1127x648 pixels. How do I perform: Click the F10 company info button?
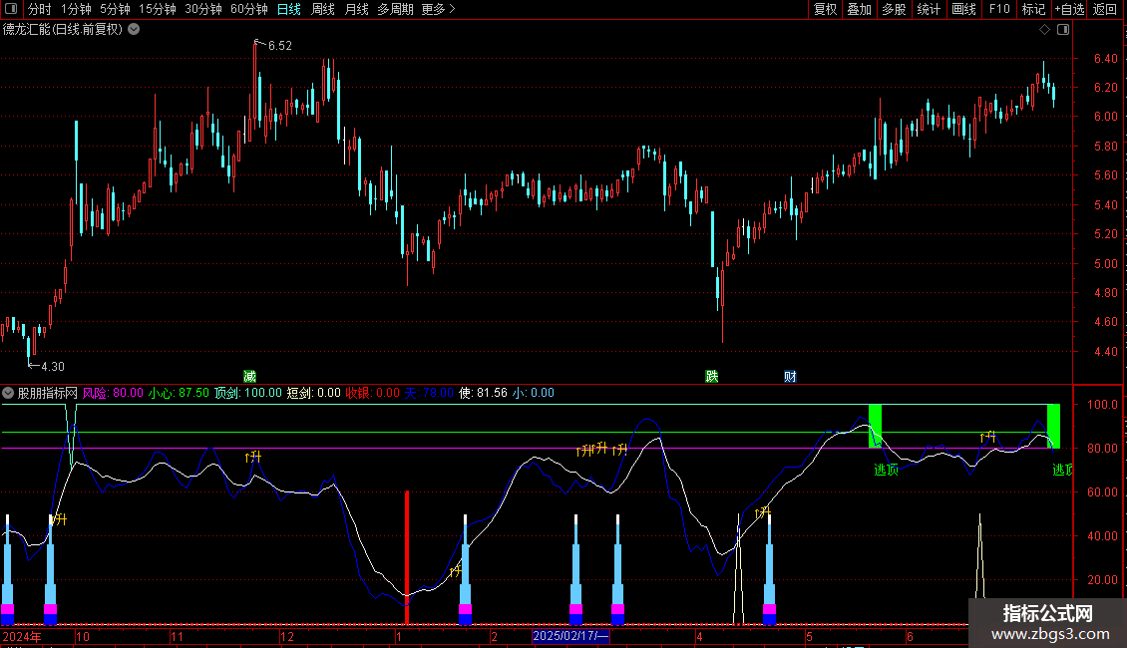click(x=999, y=9)
